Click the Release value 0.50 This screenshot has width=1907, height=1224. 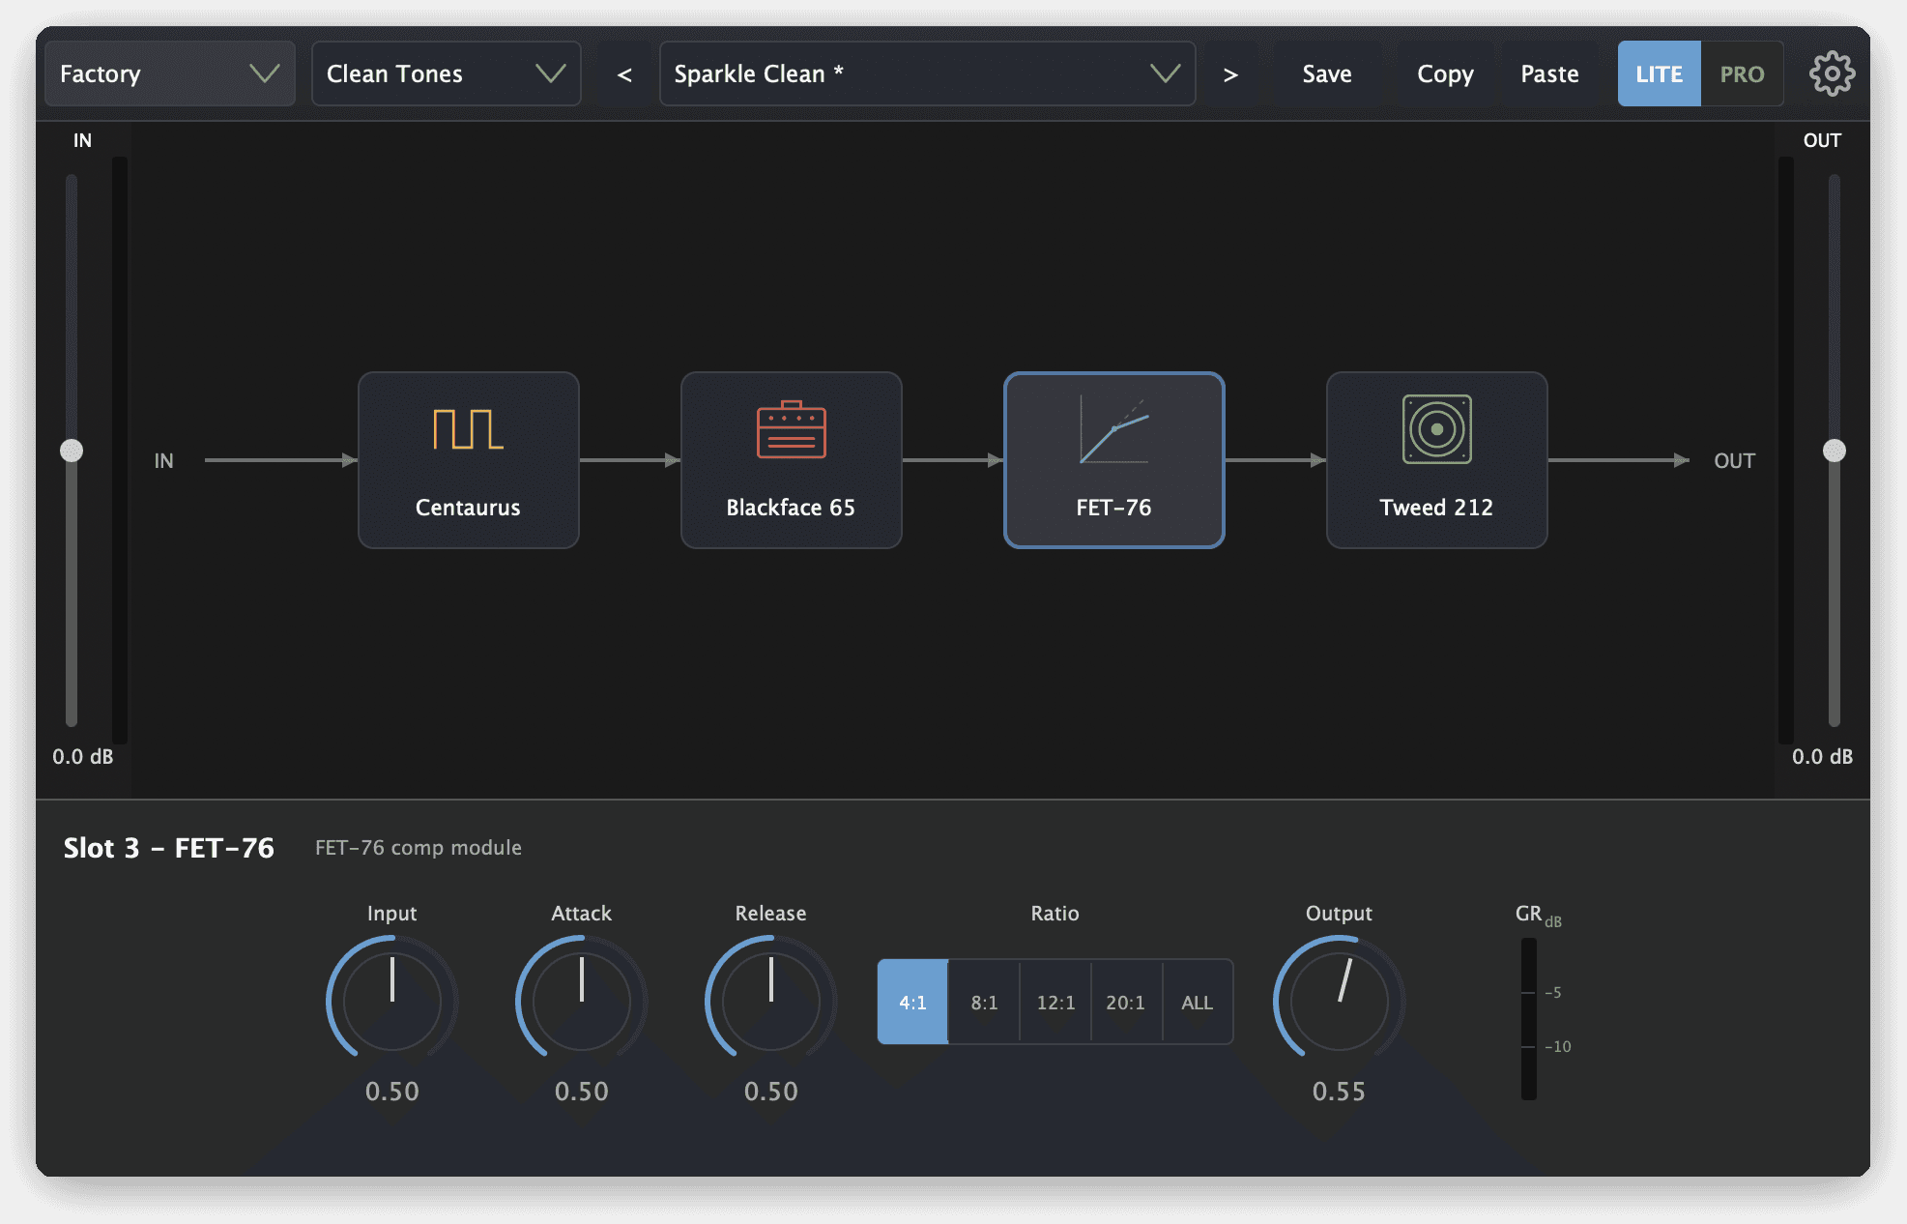tap(770, 1092)
